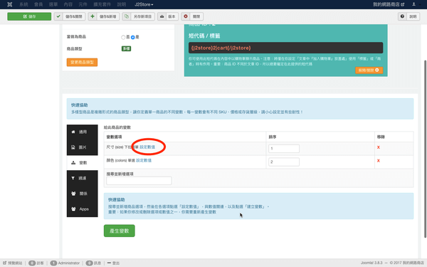
Task: Click the question mark help icon
Action: coord(402,16)
